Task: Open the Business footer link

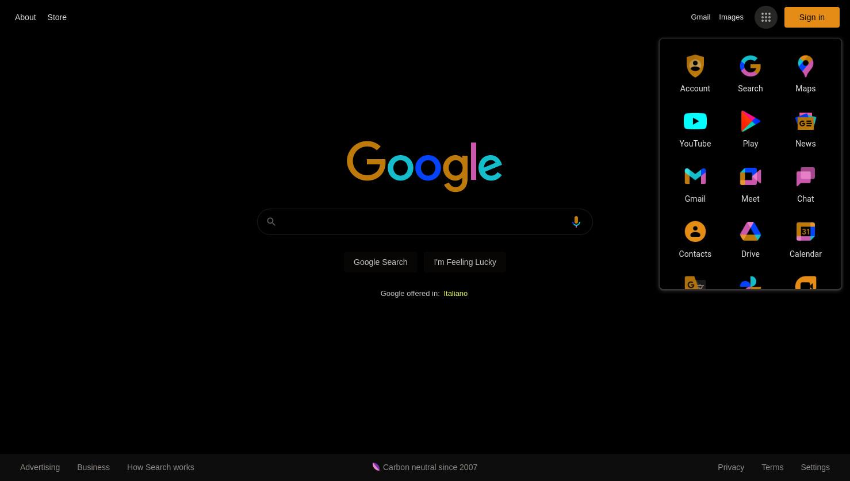Action: point(93,467)
